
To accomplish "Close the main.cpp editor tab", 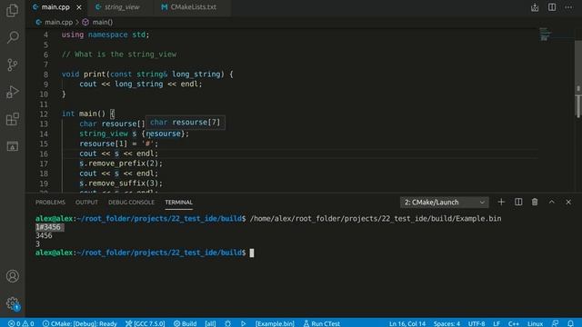I will tap(79, 7).
